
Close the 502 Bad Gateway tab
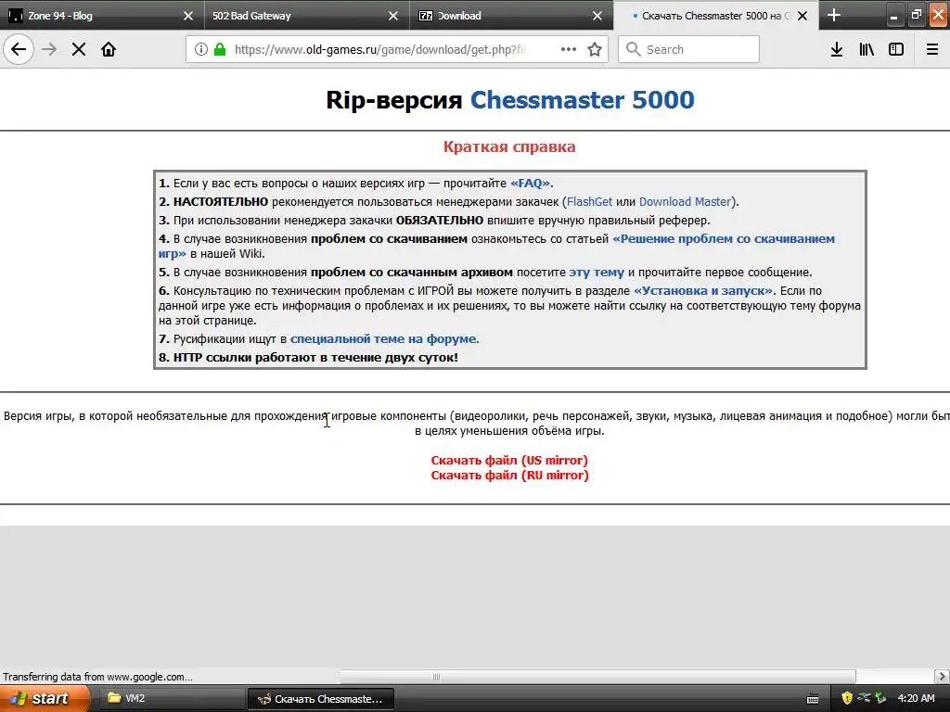392,16
